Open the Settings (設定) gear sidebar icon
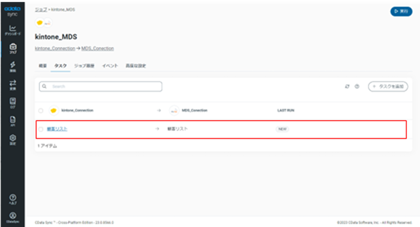420x227 pixels. 13,140
